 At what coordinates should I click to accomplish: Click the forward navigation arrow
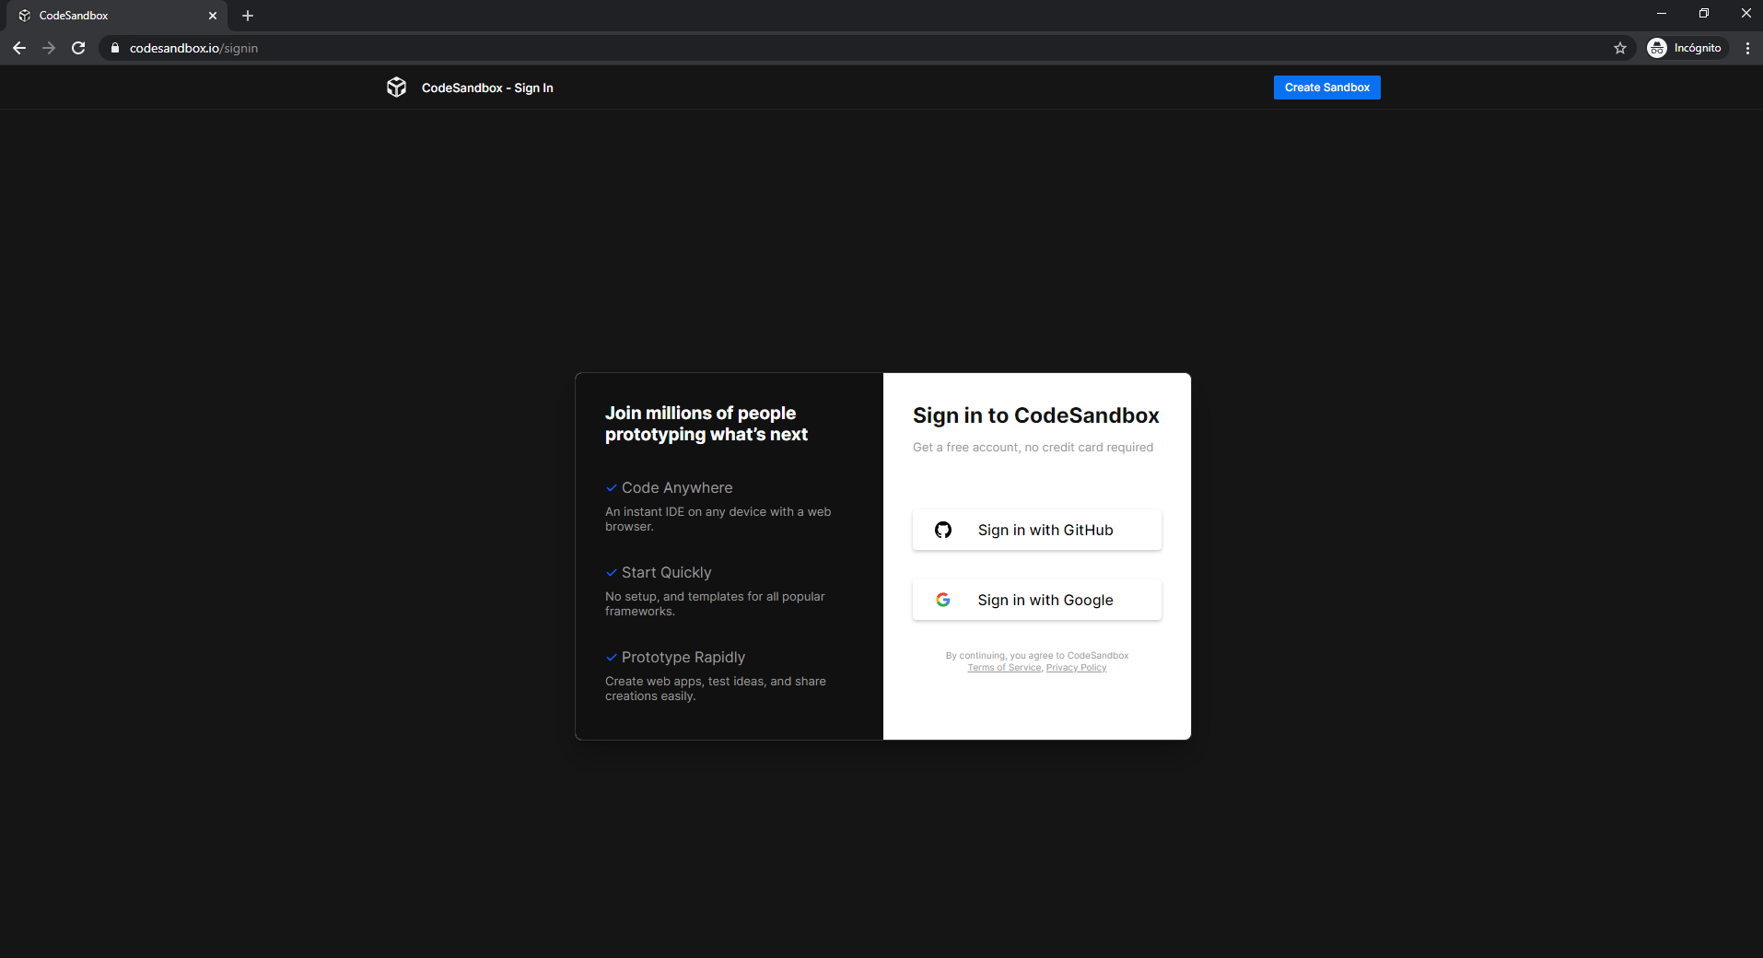pyautogui.click(x=49, y=47)
